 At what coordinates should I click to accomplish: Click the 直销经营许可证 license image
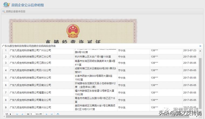[x=73, y=31]
